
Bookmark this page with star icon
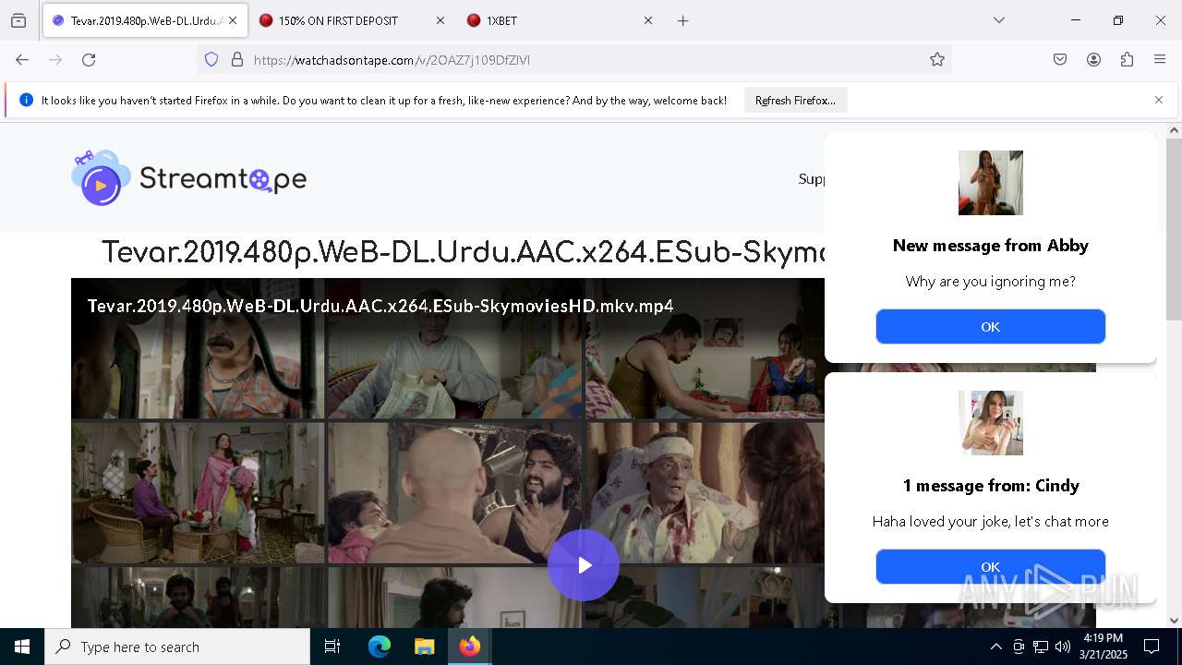point(937,60)
